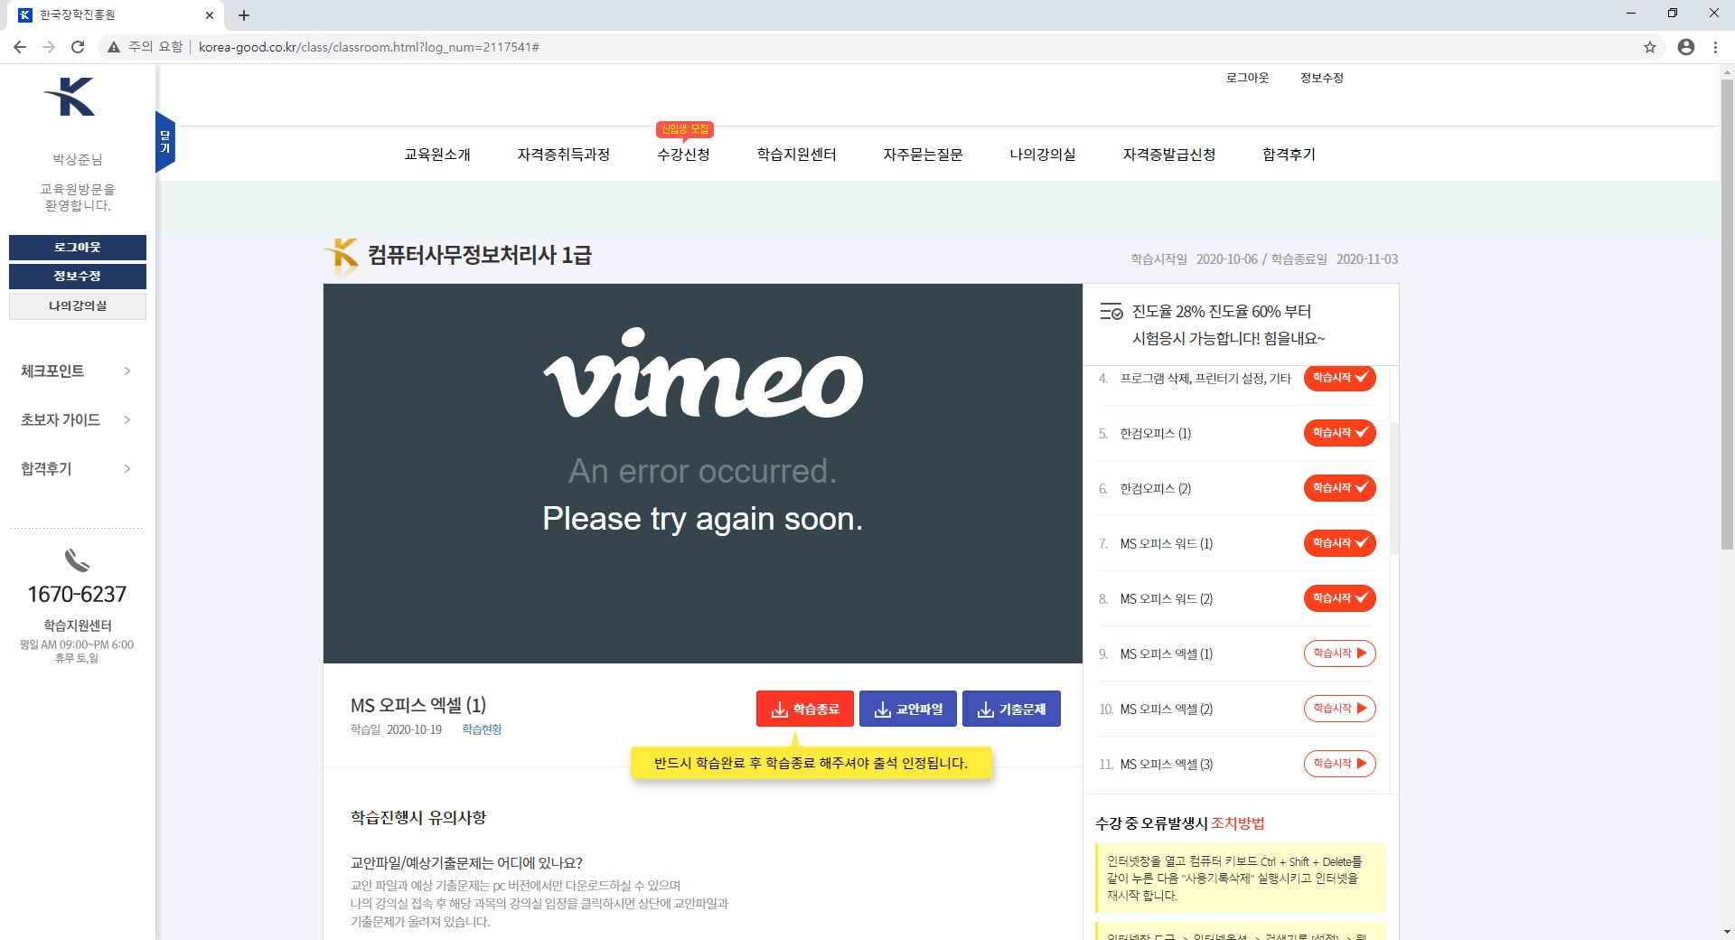This screenshot has height=940, width=1735.
Task: Click the browser address bar URL
Action: click(x=369, y=47)
